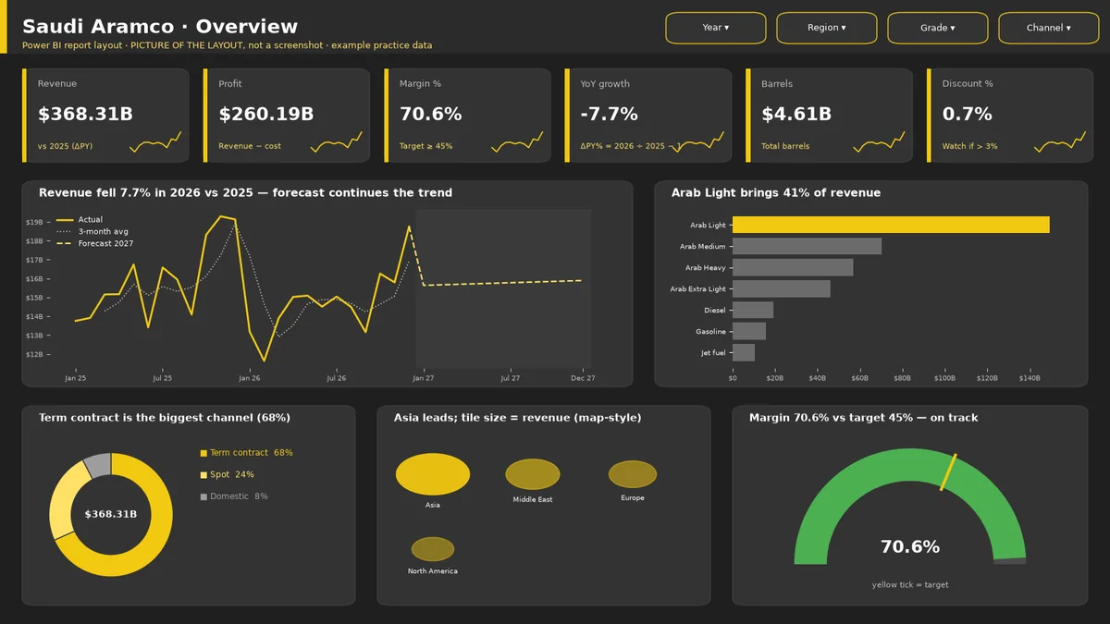Click the sparkline in the YoY growth card
Viewport: 1110px width, 624px height.
pos(698,142)
